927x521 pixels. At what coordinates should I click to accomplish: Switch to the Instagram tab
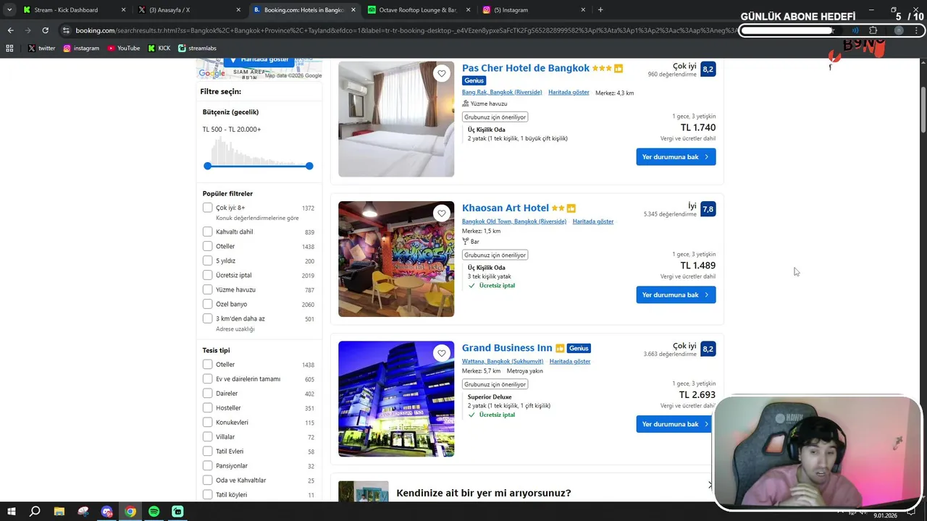(532, 10)
